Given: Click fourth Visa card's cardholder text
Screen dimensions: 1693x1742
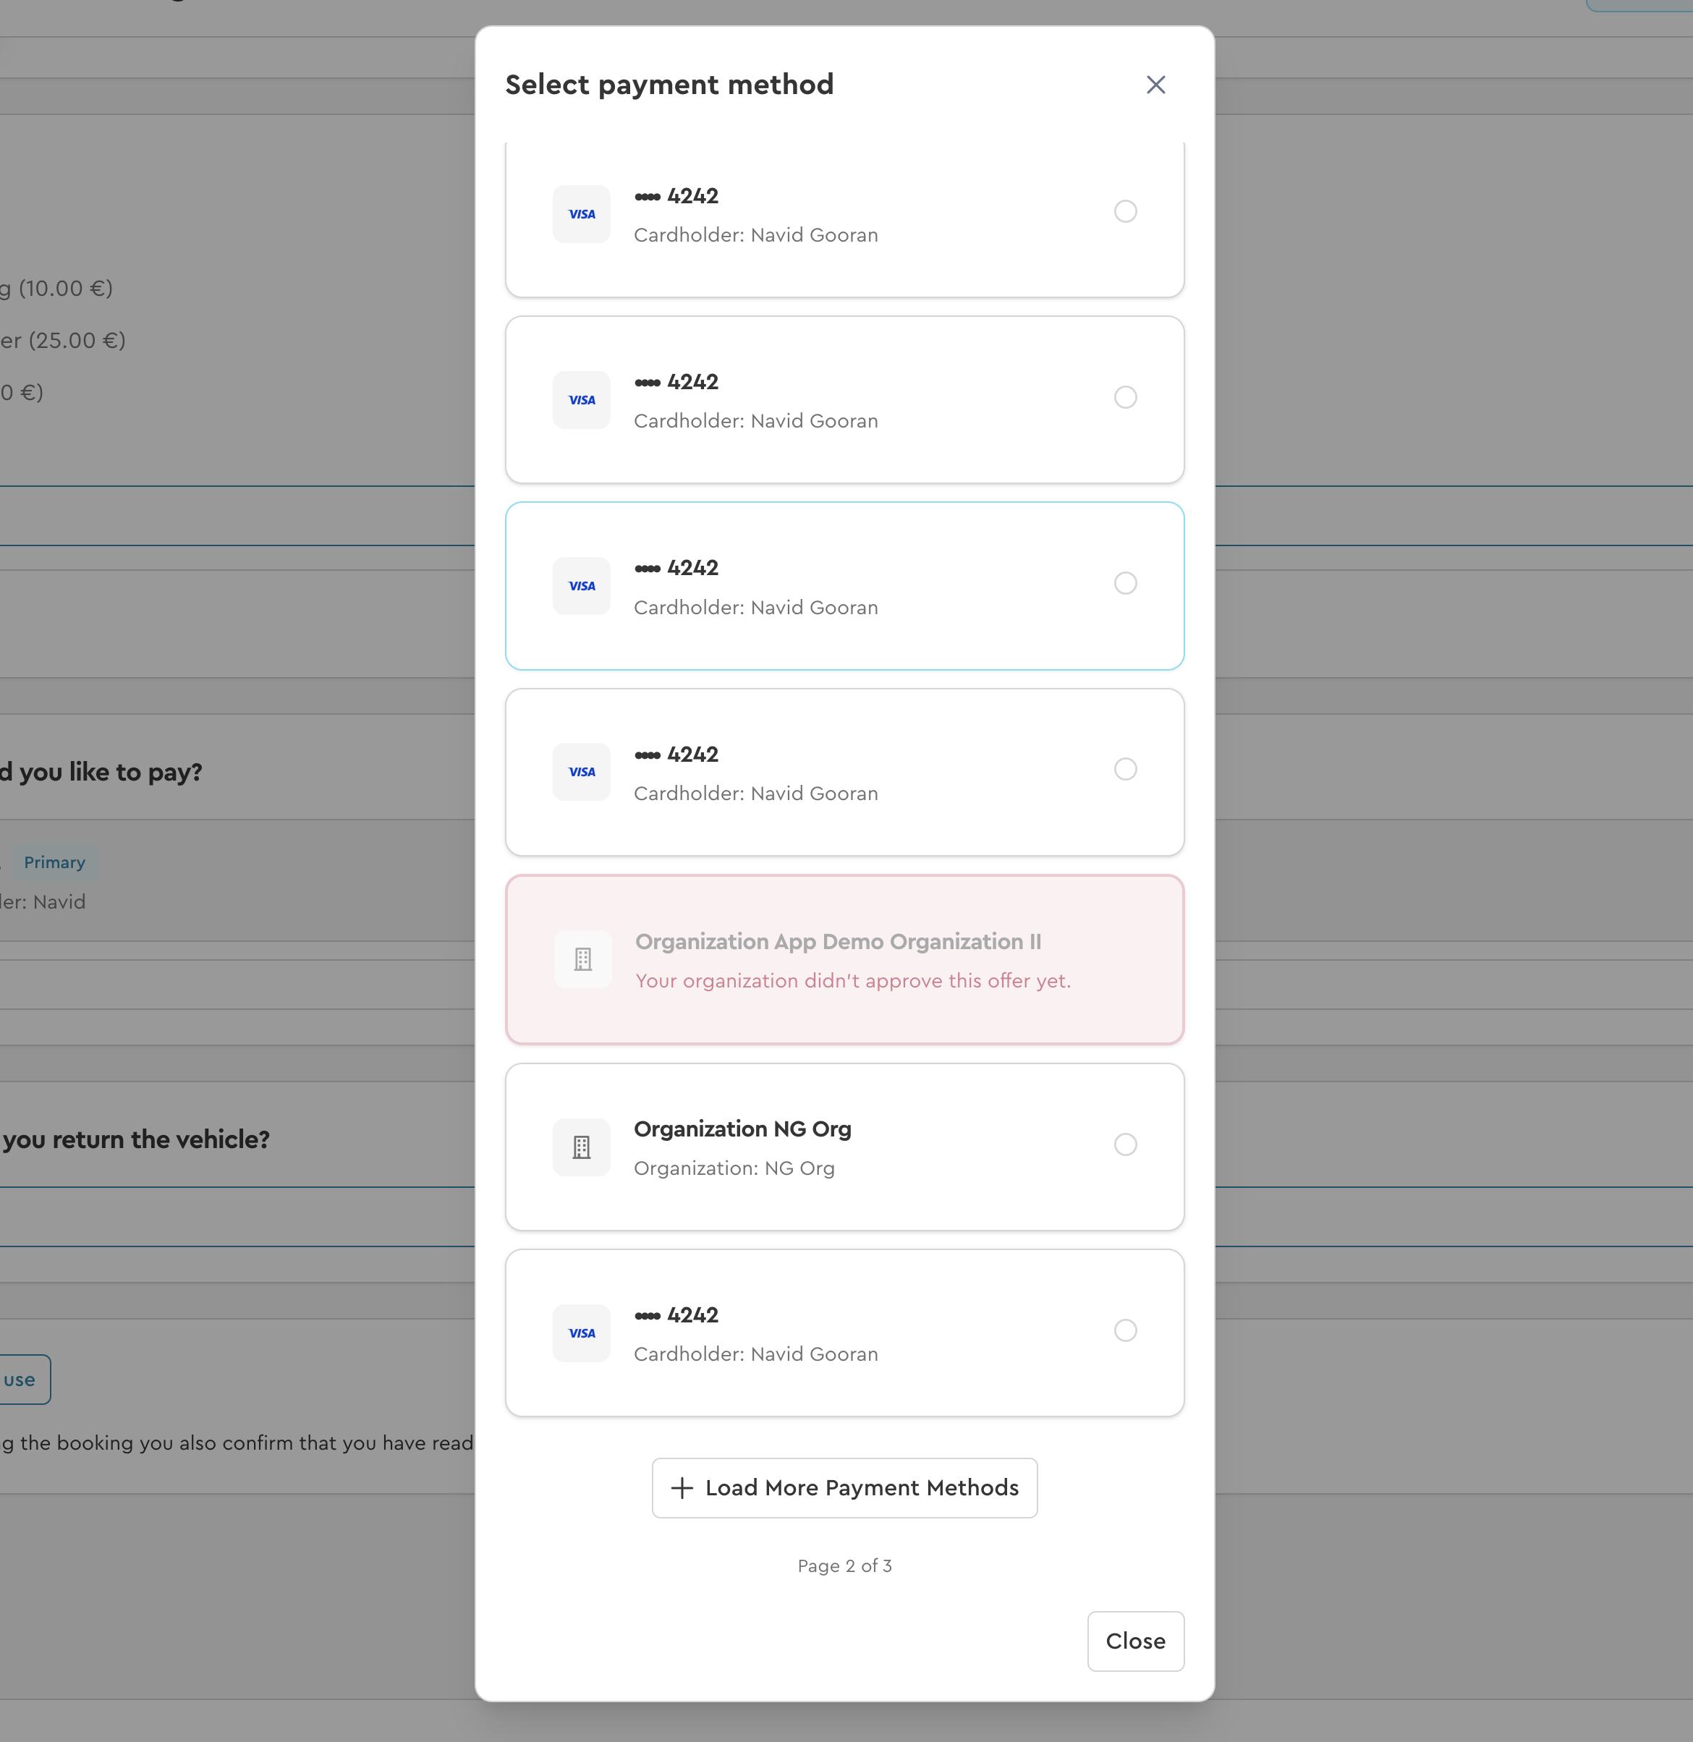Looking at the screenshot, I should coord(755,793).
